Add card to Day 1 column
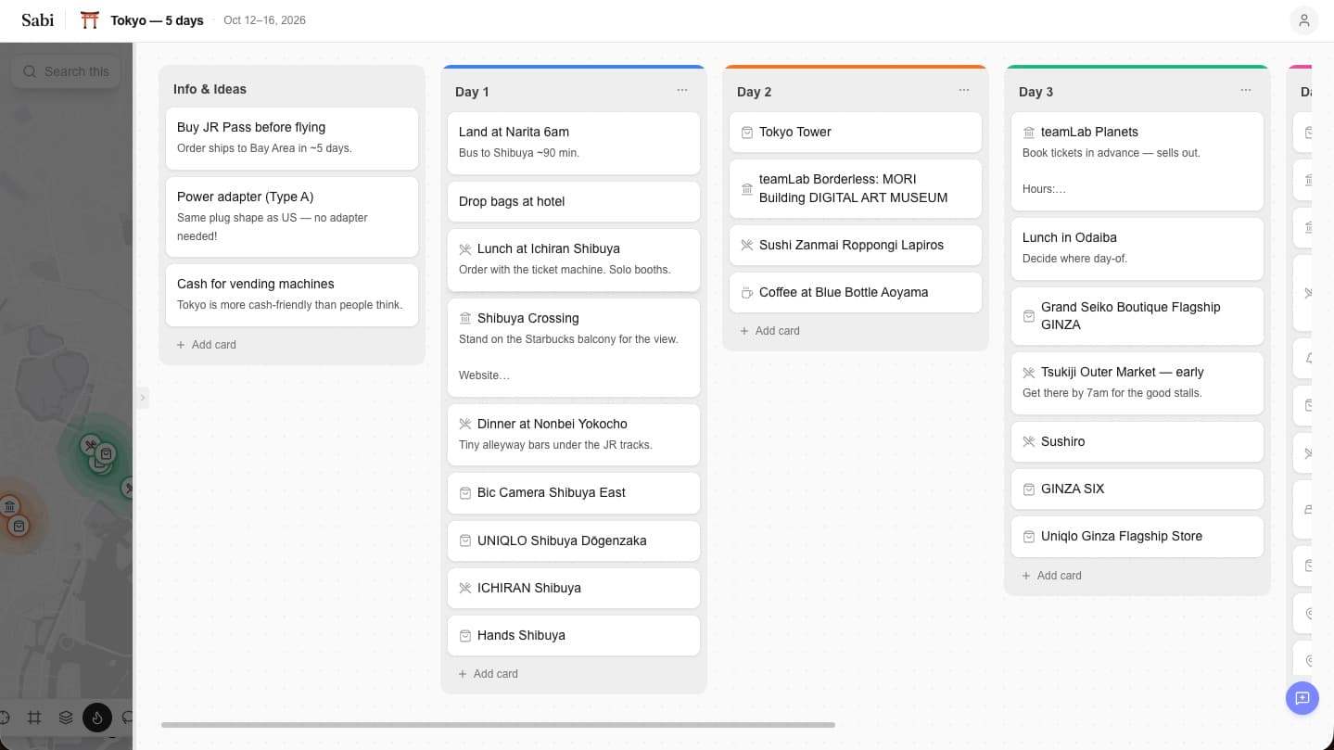The width and height of the screenshot is (1334, 750). coord(489,674)
